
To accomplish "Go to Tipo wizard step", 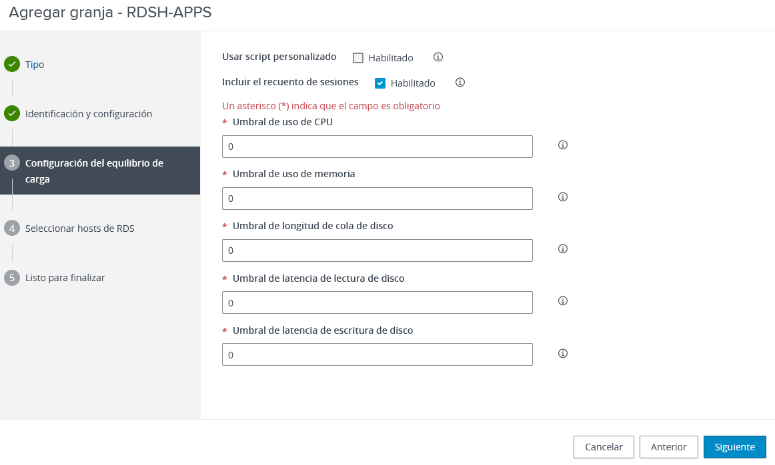I will click(35, 65).
